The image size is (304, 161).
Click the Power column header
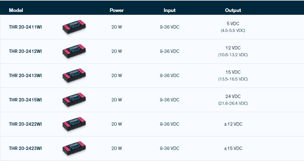tap(117, 10)
